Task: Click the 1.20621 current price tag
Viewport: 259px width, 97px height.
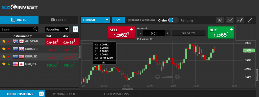Action: click(x=249, y=50)
